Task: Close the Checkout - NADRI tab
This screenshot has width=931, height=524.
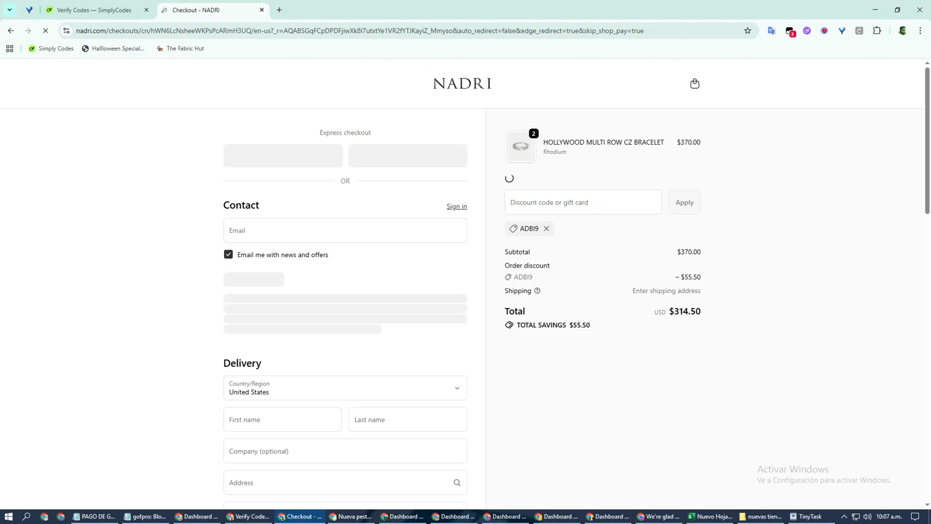Action: tap(262, 10)
